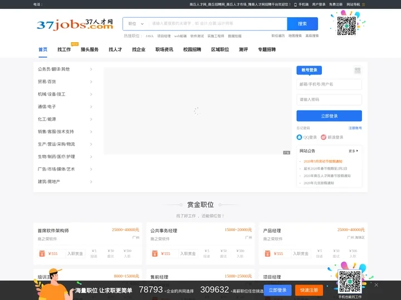Screen dimensions: 401x300
Task: Click the bottom-right mobile QR code
Action: click(350, 281)
